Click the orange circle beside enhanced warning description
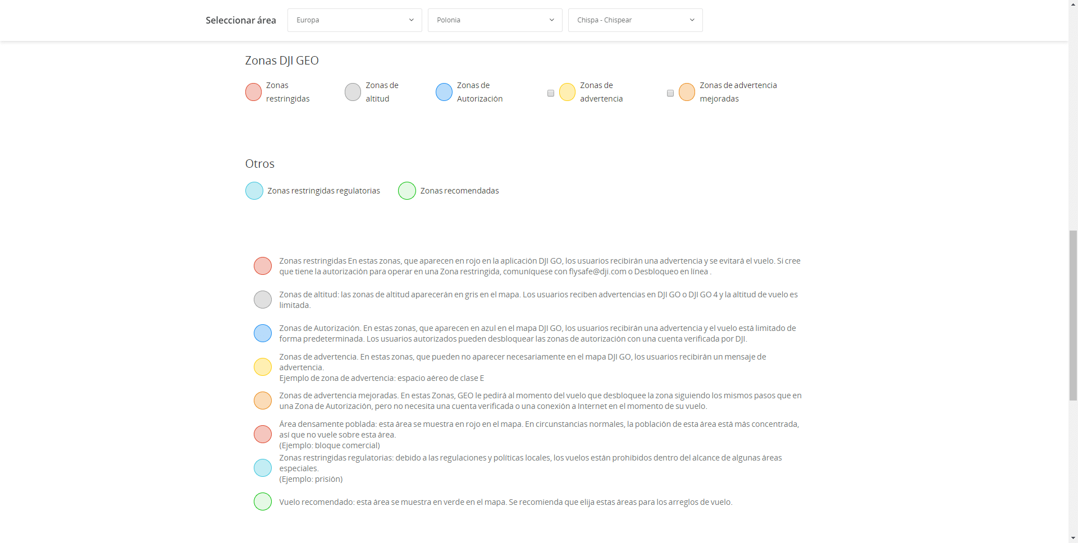Image resolution: width=1078 pixels, height=543 pixels. pyautogui.click(x=263, y=401)
